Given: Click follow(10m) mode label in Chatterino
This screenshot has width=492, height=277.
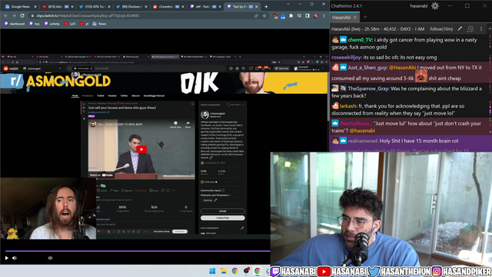Looking at the screenshot, I should (441, 29).
